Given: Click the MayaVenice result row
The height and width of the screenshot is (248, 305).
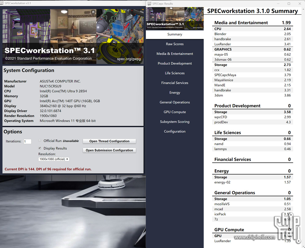Looking at the screenshot, I should point(252,80).
